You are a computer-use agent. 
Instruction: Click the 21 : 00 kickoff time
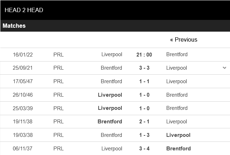tap(144, 54)
